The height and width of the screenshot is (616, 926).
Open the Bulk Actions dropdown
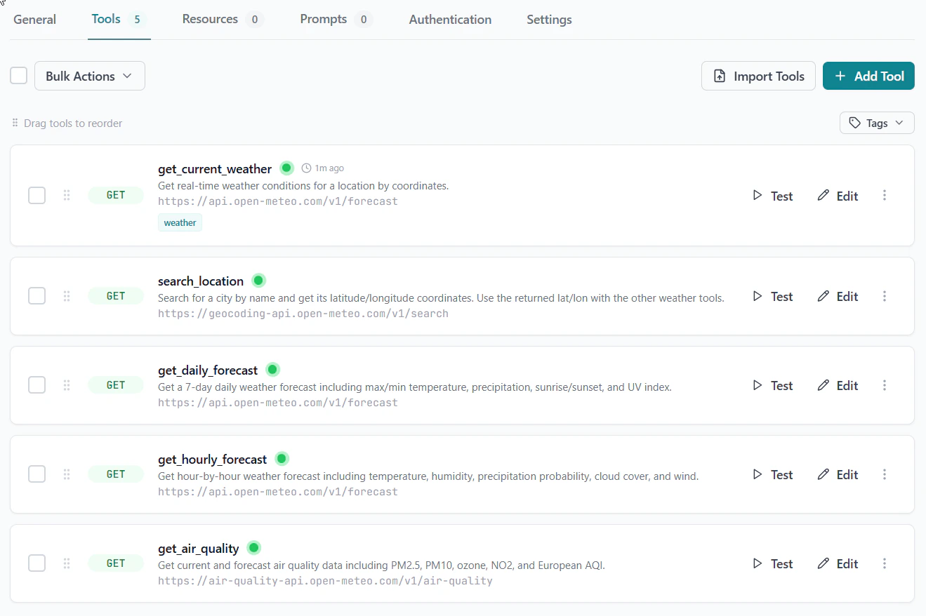pos(90,76)
